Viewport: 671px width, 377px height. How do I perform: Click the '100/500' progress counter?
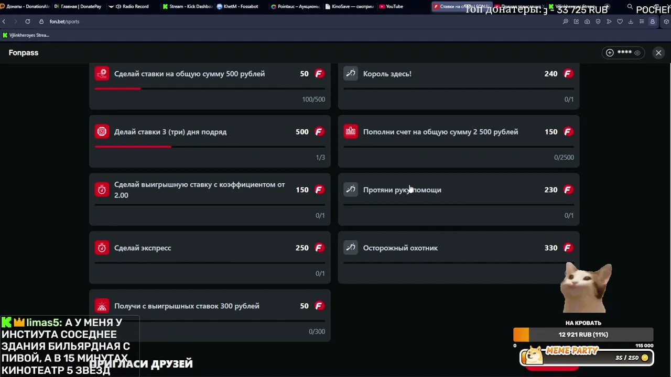[313, 99]
